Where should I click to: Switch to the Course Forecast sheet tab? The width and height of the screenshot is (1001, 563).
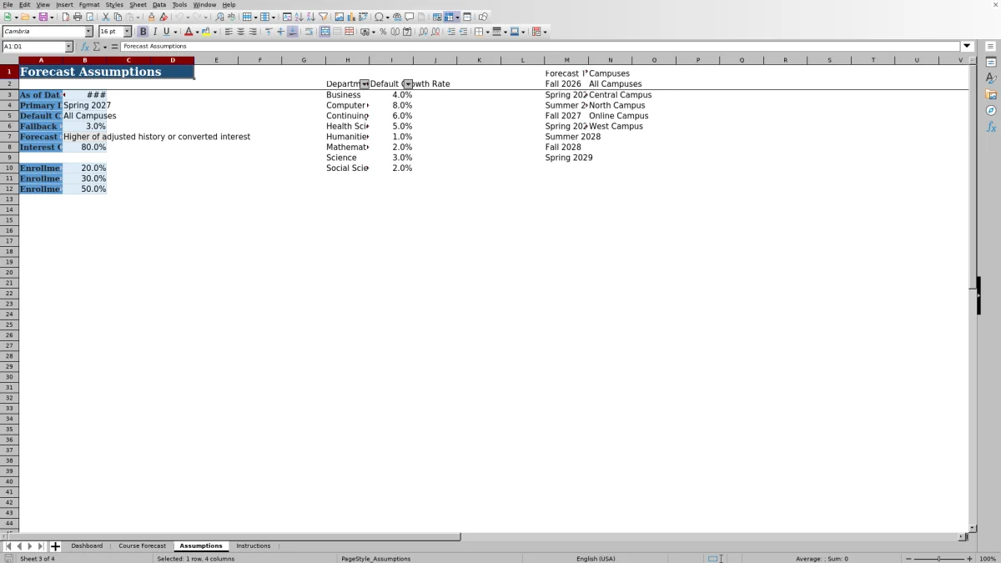142,545
